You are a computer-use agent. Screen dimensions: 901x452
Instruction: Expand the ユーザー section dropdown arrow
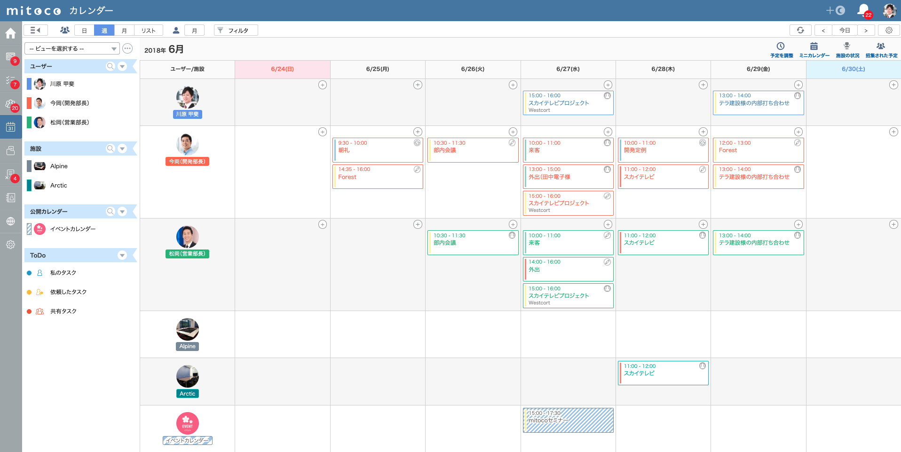(x=122, y=67)
